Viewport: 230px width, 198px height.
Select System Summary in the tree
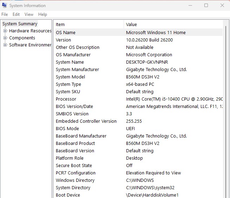pos(20,24)
